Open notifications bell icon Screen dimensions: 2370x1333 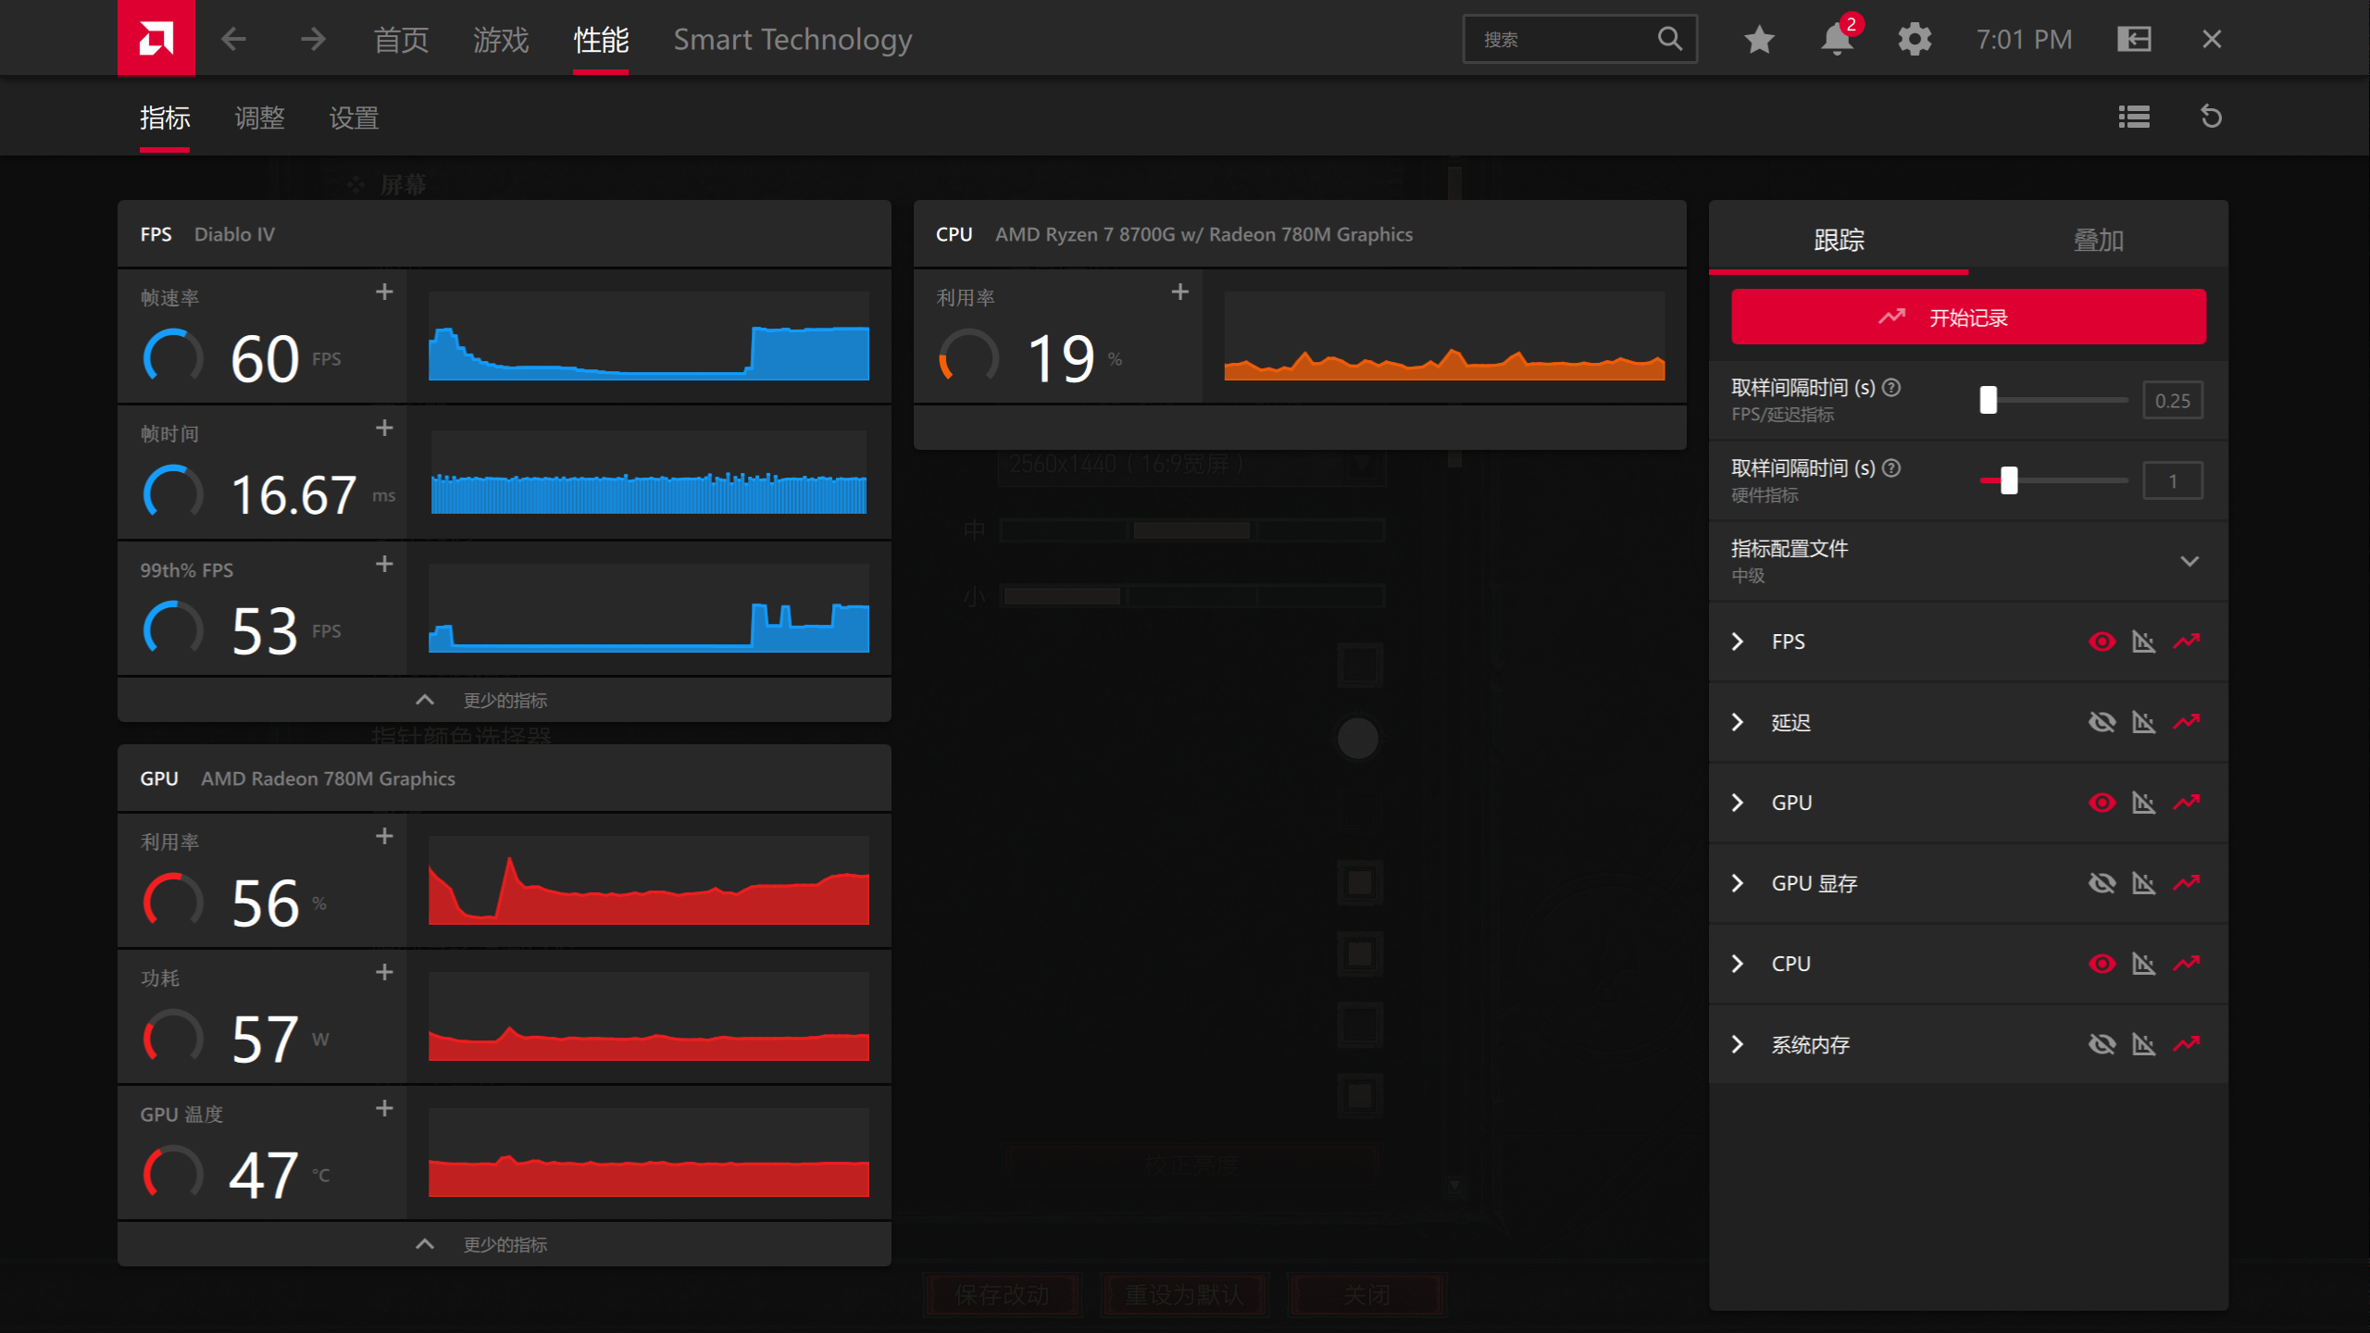coord(1837,39)
